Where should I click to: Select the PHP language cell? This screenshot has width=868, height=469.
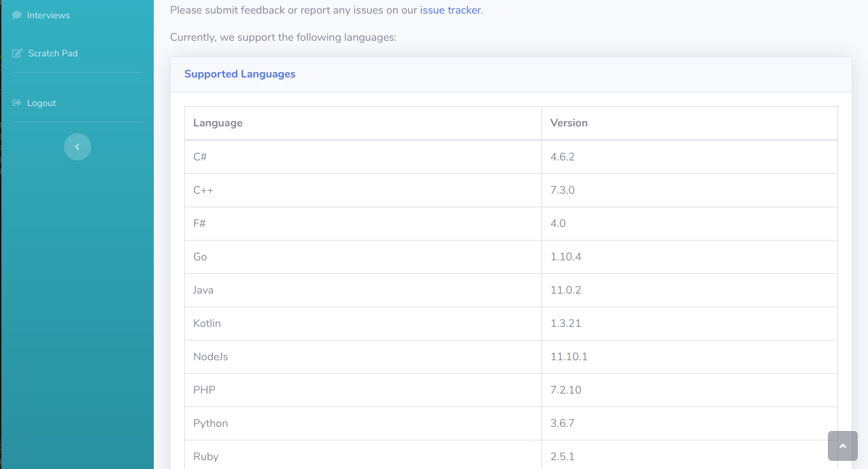tap(363, 390)
